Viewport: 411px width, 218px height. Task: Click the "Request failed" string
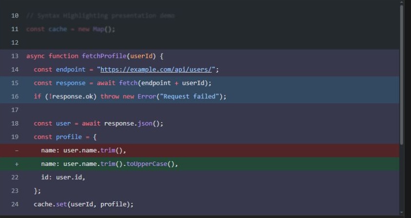[190, 96]
